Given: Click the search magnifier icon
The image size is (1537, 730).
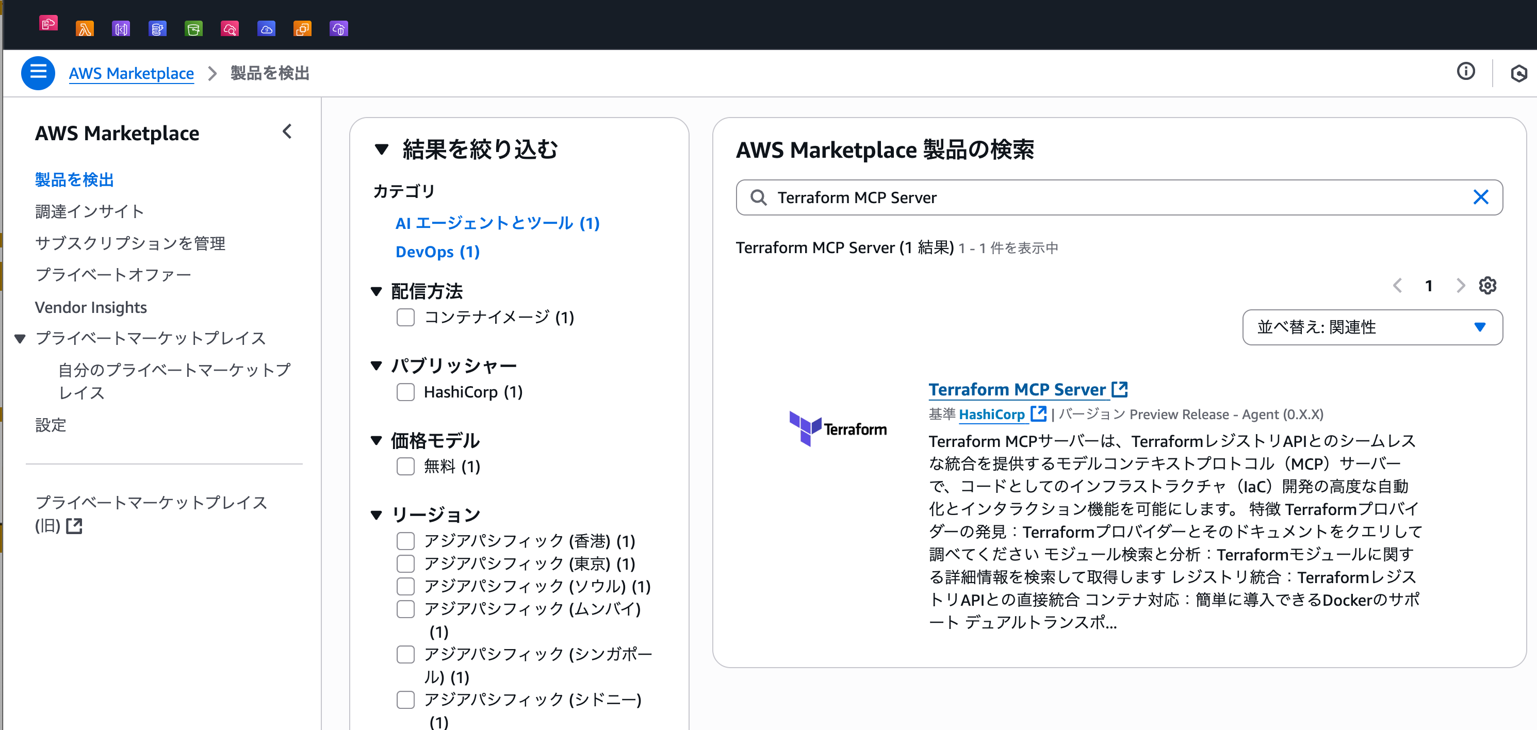Looking at the screenshot, I should point(758,197).
